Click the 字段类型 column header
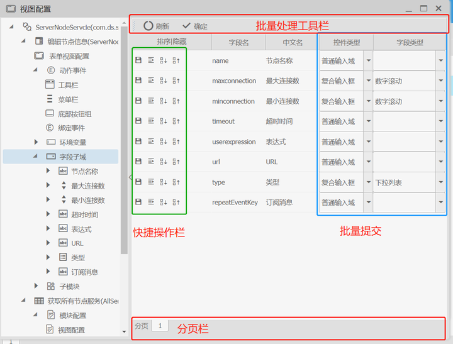Screen dimensions: 453x344 [x=410, y=42]
